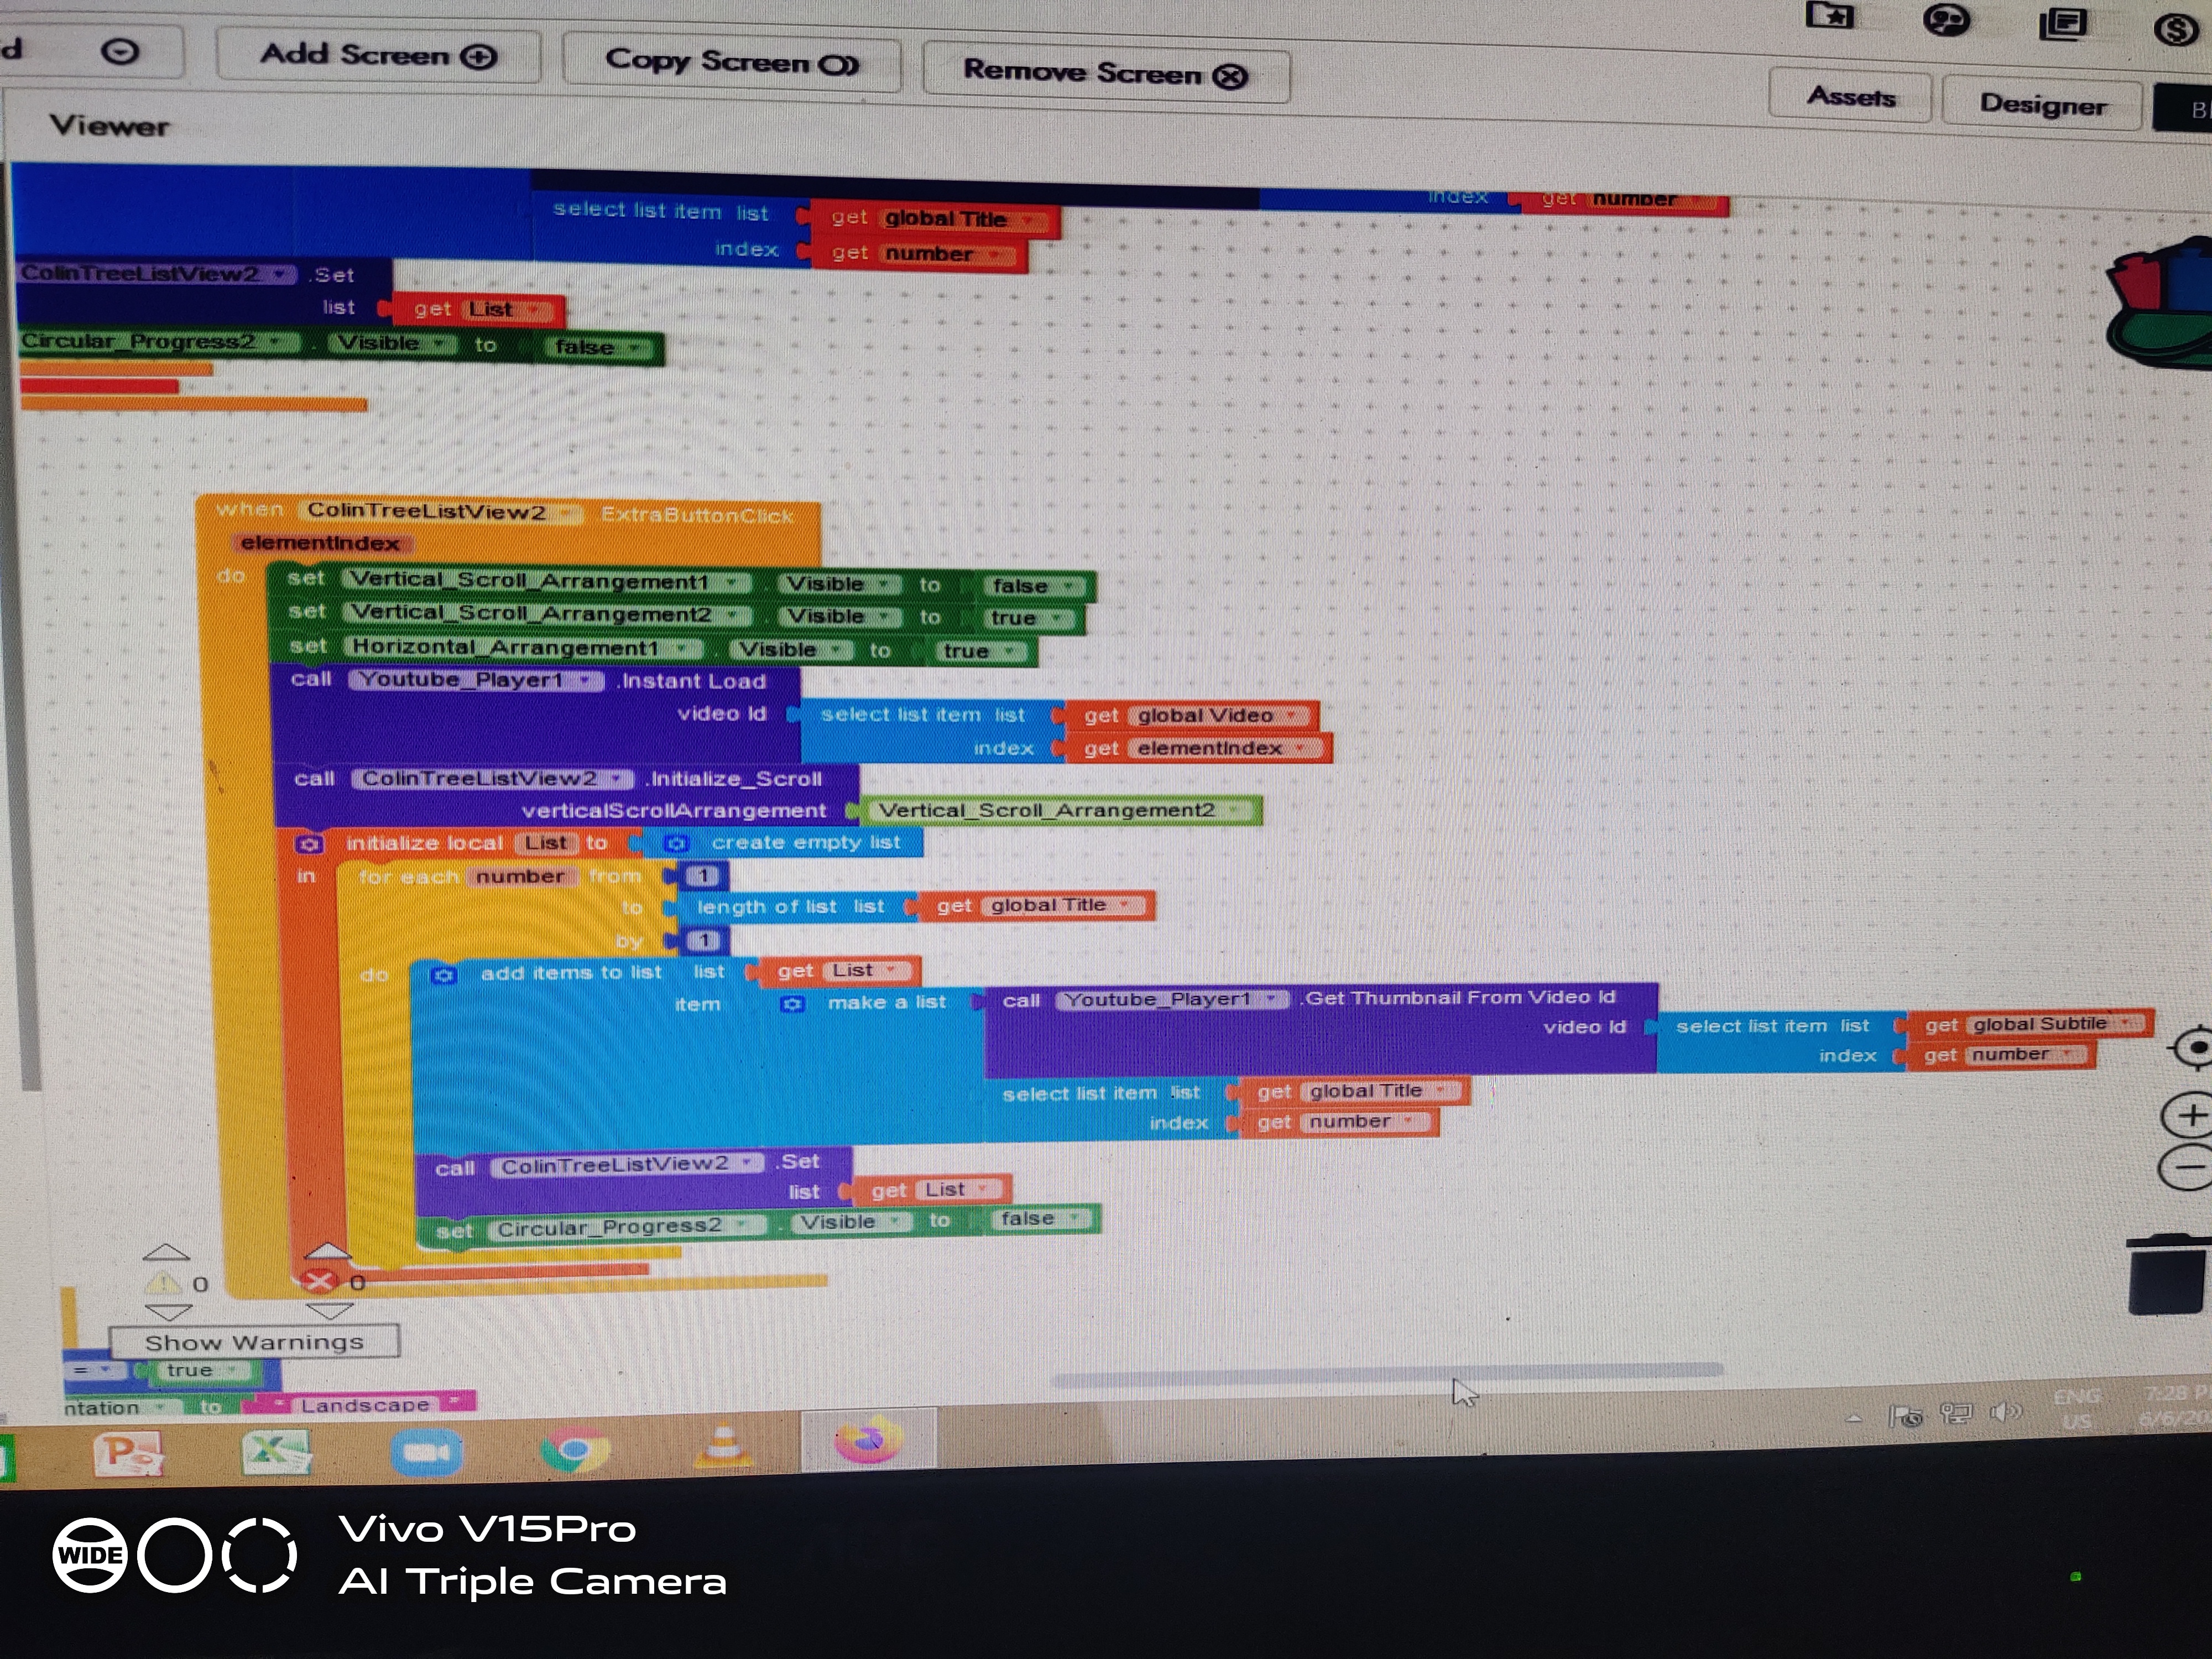
Task: Click the red error X indicator
Action: (319, 1281)
